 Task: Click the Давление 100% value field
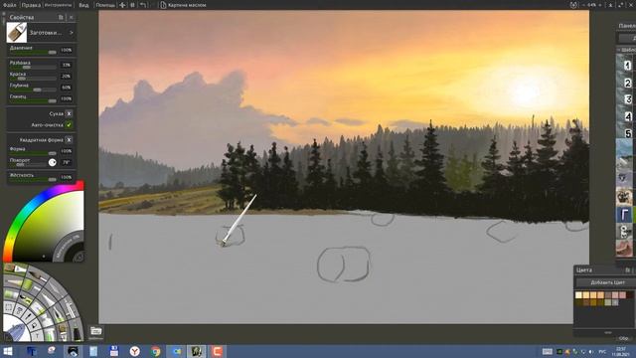coord(67,50)
